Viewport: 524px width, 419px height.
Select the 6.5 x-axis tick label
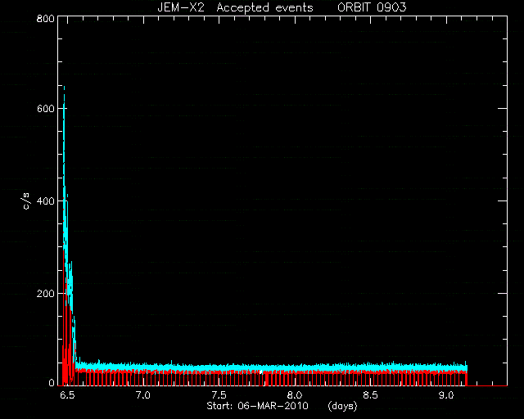67,395
